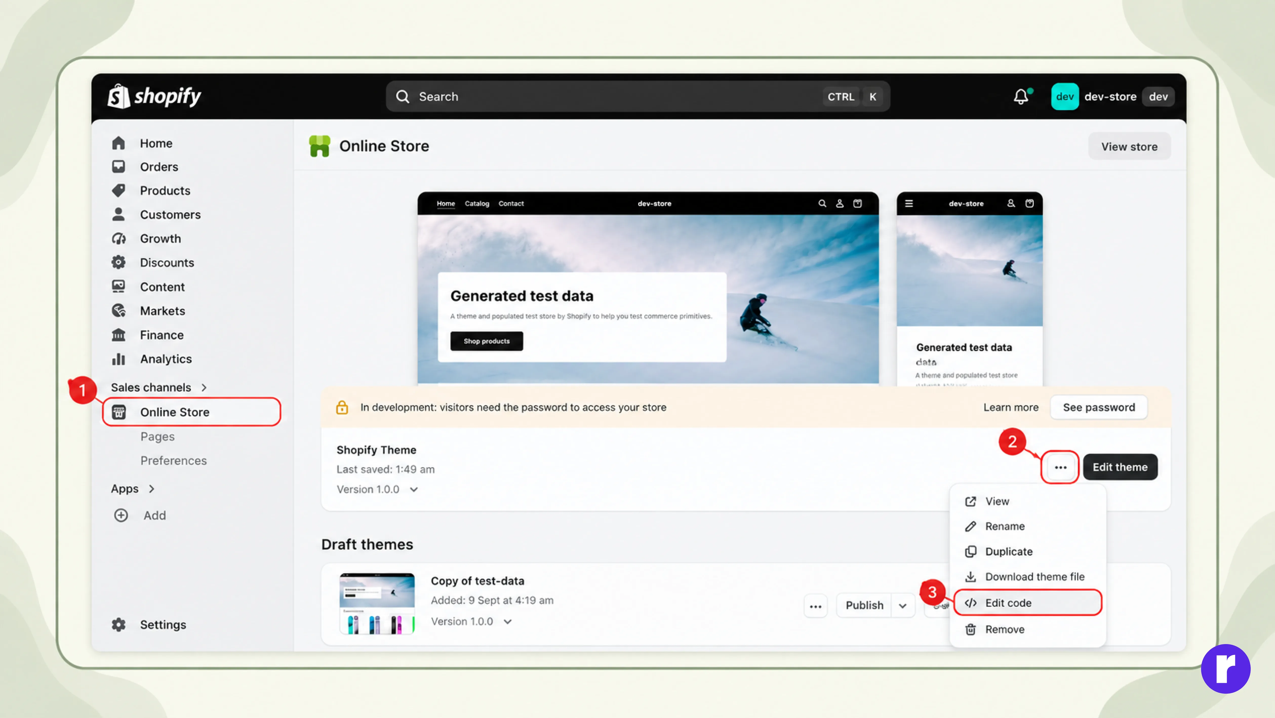Open the Finance bank icon
Screen dimensions: 1275x718
coord(118,334)
